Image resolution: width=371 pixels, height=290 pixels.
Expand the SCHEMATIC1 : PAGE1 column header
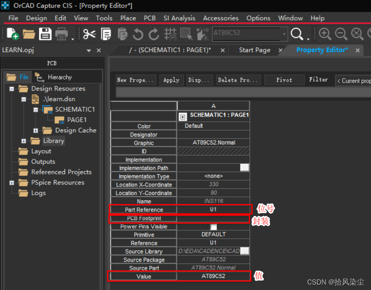[x=183, y=117]
